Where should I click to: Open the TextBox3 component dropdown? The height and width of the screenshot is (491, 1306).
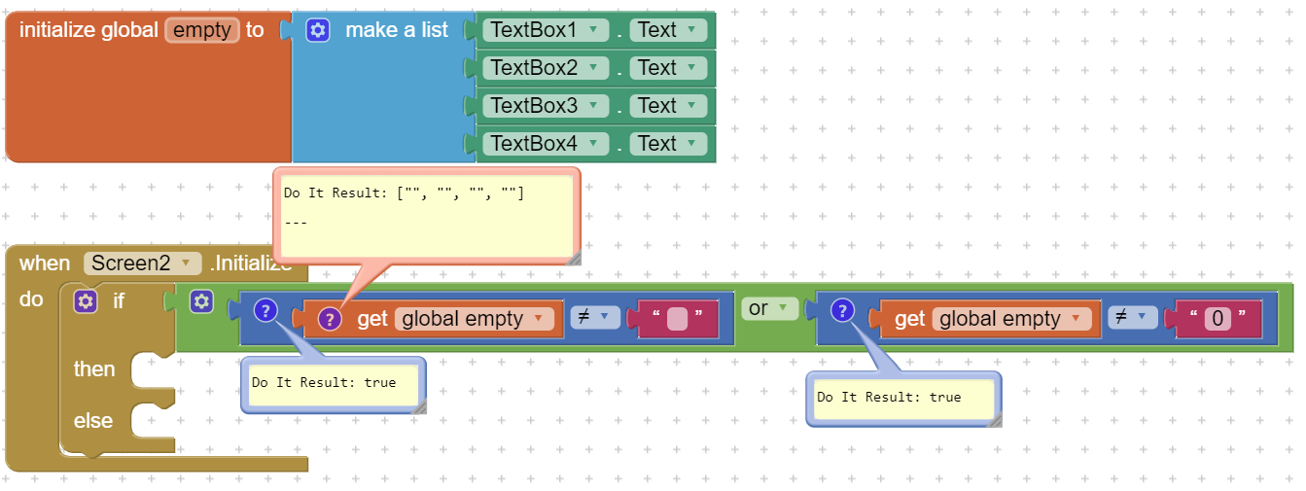coord(546,106)
